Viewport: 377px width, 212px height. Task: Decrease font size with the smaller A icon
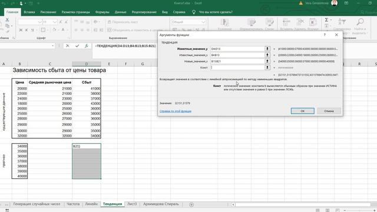(x=67, y=22)
